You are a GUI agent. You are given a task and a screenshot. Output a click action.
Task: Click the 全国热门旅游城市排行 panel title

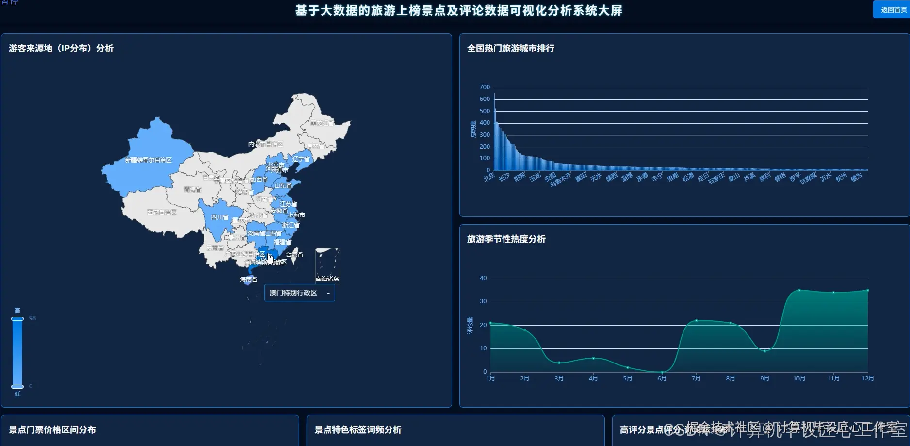pyautogui.click(x=511, y=49)
